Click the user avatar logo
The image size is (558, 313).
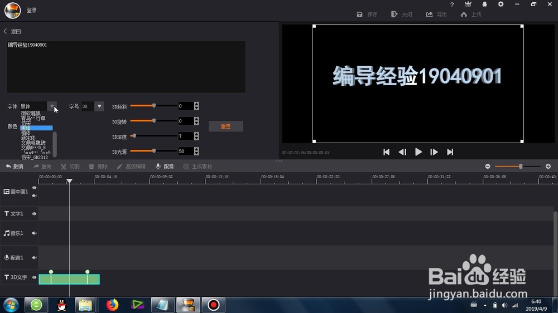pyautogui.click(x=12, y=10)
